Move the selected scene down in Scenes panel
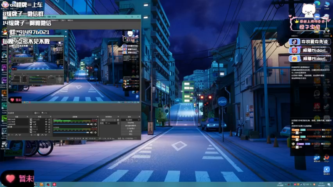The width and height of the screenshot is (333, 187). 20,135
